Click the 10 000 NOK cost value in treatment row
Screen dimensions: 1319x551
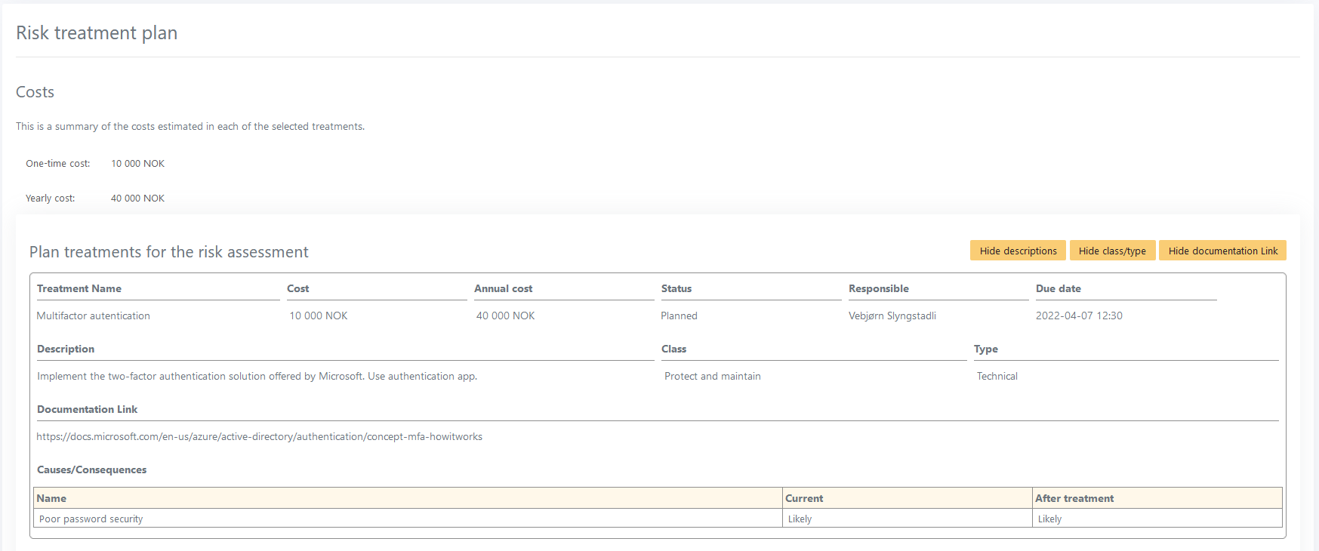319,316
